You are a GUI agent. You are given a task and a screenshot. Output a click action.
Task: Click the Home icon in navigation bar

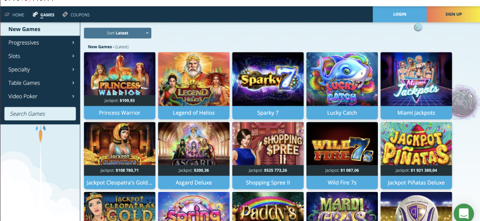7,15
